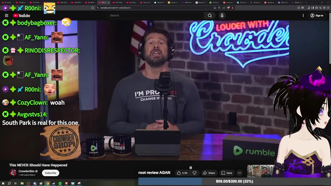331x186 pixels.
Task: Open Brave browser from the taskbar
Action: pos(66,183)
